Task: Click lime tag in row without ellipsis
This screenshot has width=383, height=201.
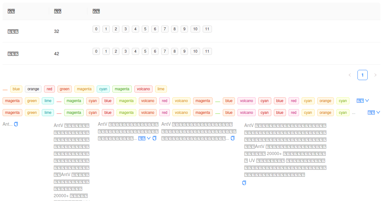Action: point(48,101)
